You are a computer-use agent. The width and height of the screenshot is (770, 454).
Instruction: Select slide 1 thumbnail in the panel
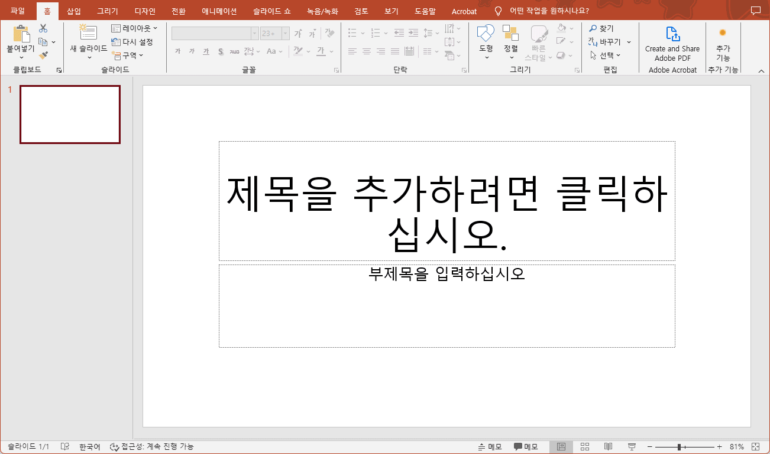(69, 114)
